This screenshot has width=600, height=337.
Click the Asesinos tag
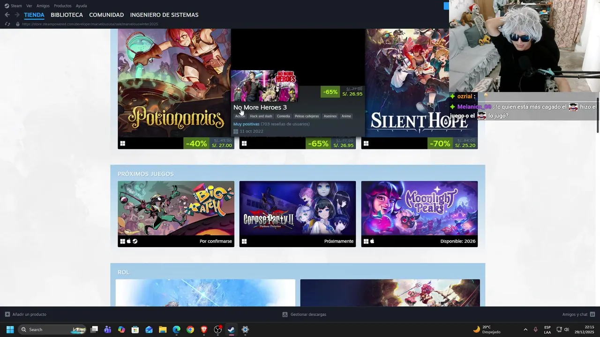(330, 116)
